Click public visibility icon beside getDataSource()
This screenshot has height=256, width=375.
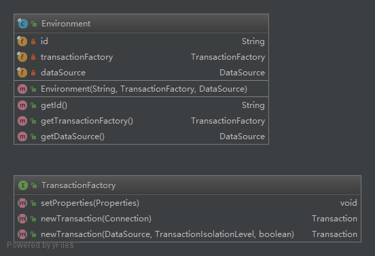[33, 136]
